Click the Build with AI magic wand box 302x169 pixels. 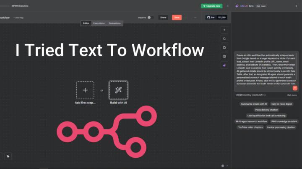[118, 90]
